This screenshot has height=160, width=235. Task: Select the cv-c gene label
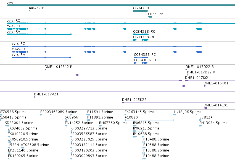pyautogui.click(x=10, y=2)
